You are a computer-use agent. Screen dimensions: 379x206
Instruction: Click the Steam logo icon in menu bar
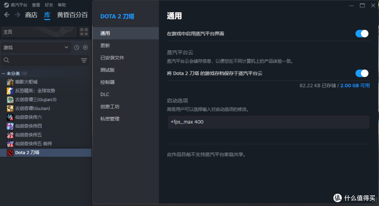point(6,5)
